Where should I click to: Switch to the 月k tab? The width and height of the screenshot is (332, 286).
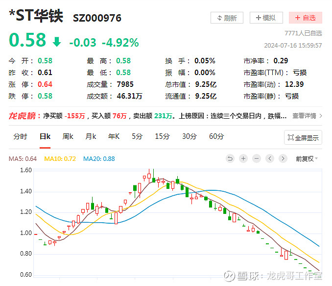pos(91,136)
